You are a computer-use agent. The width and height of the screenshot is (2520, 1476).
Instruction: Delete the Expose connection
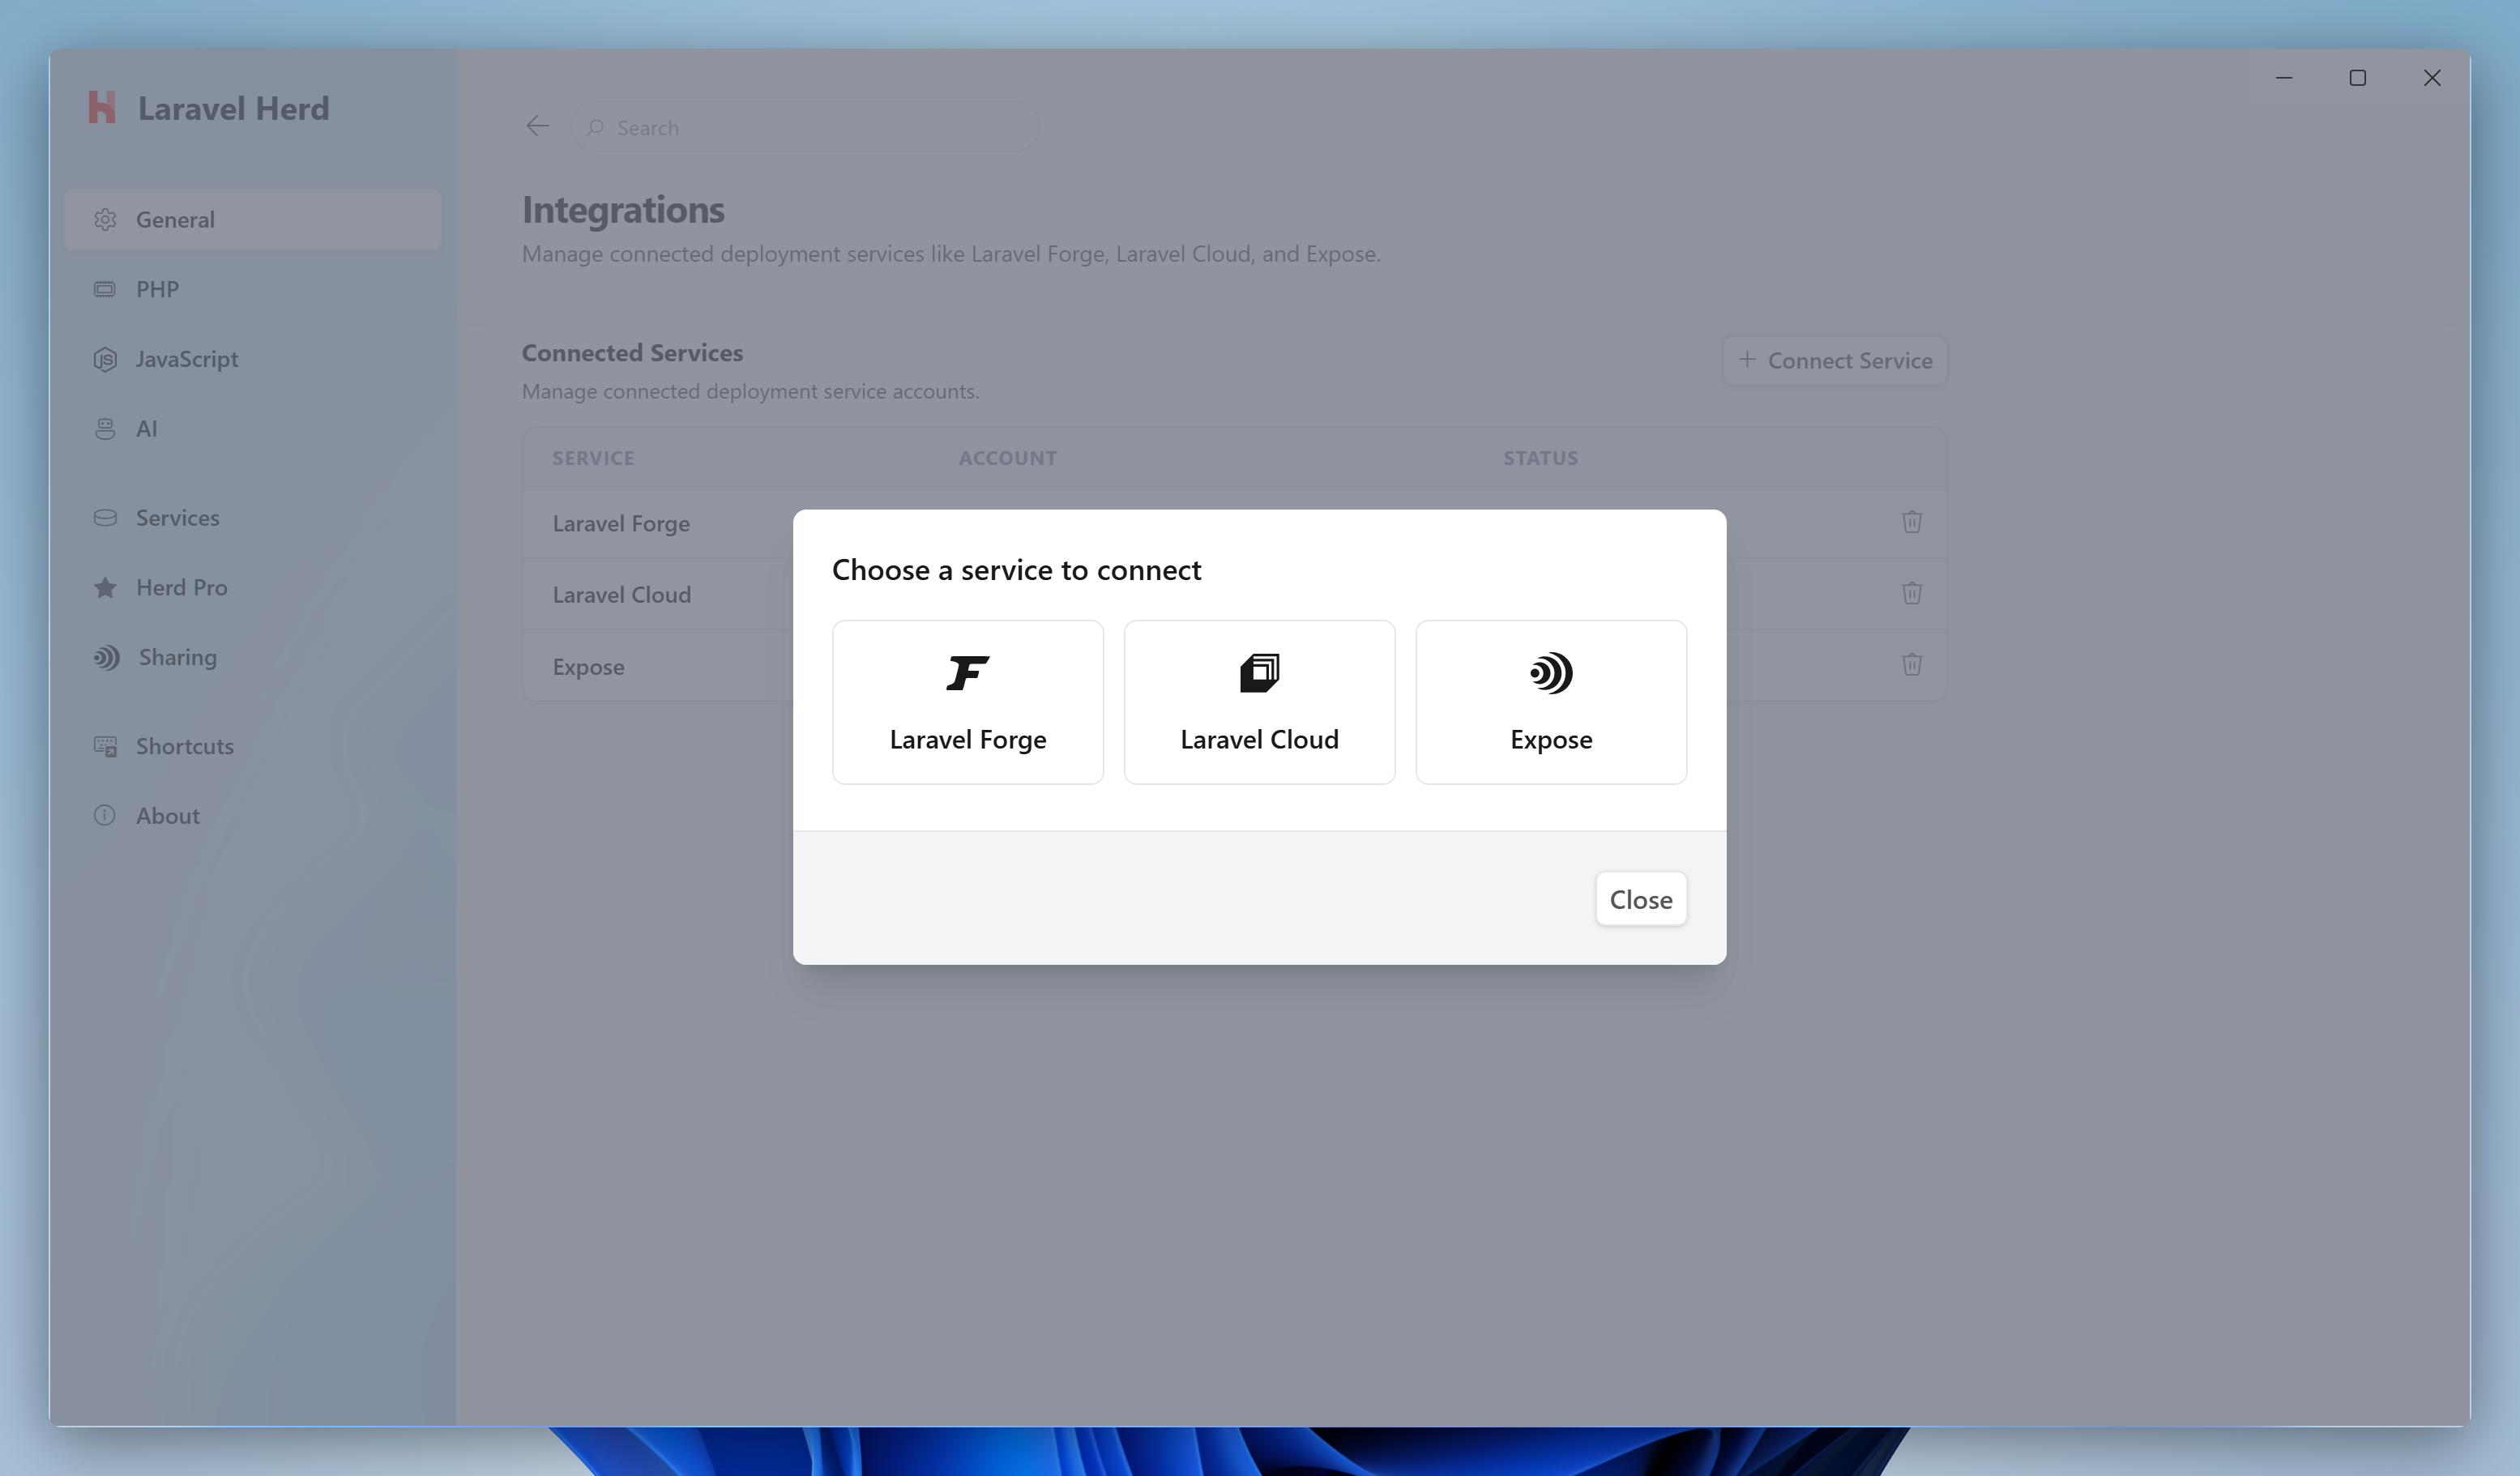click(x=1911, y=665)
